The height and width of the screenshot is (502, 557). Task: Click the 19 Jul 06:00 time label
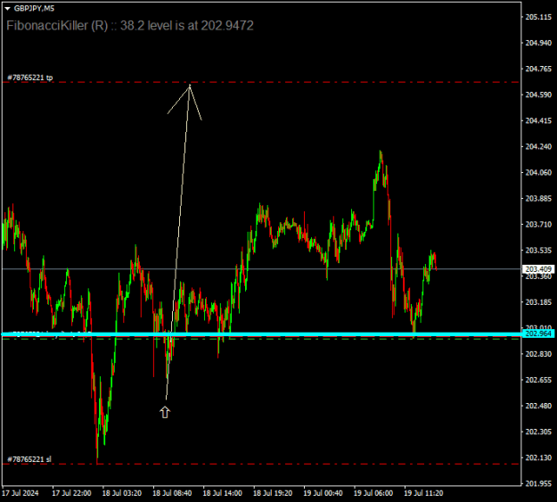coord(373,493)
